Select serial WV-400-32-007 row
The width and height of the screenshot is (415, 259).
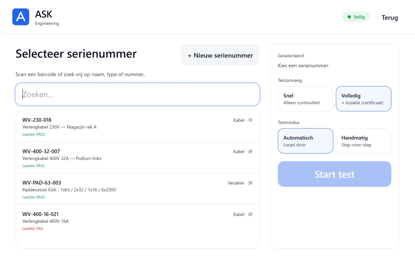click(137, 158)
